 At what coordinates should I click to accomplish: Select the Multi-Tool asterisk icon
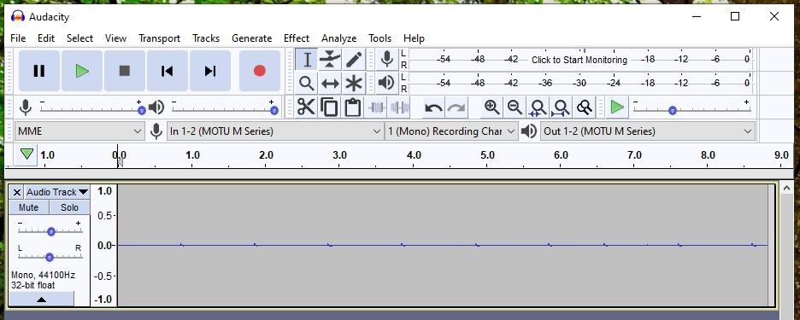pyautogui.click(x=354, y=83)
